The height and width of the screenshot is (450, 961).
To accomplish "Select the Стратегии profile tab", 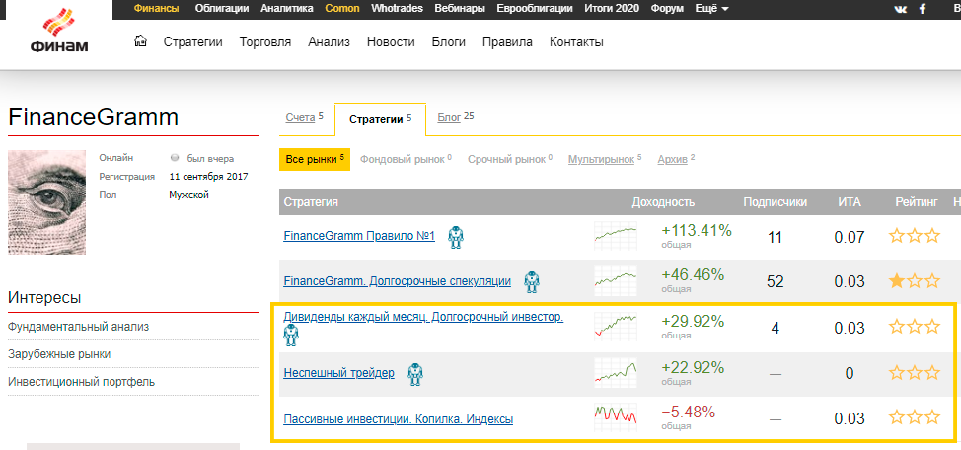I will [x=380, y=119].
